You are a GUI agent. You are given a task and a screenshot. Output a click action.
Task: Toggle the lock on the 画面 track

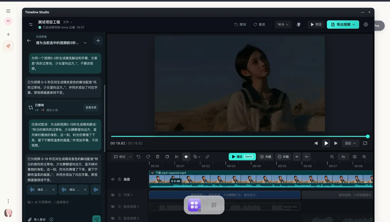point(120,179)
